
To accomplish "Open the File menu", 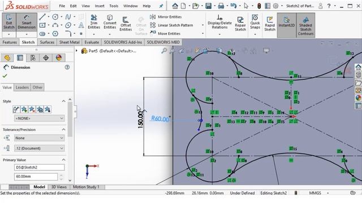I will (x=62, y=6).
